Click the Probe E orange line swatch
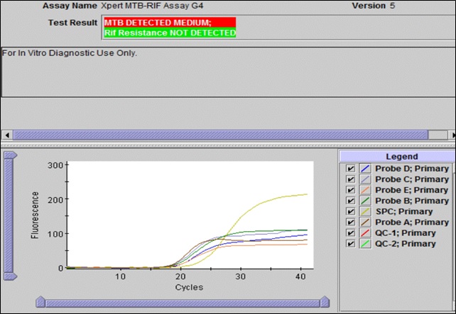 pos(365,190)
